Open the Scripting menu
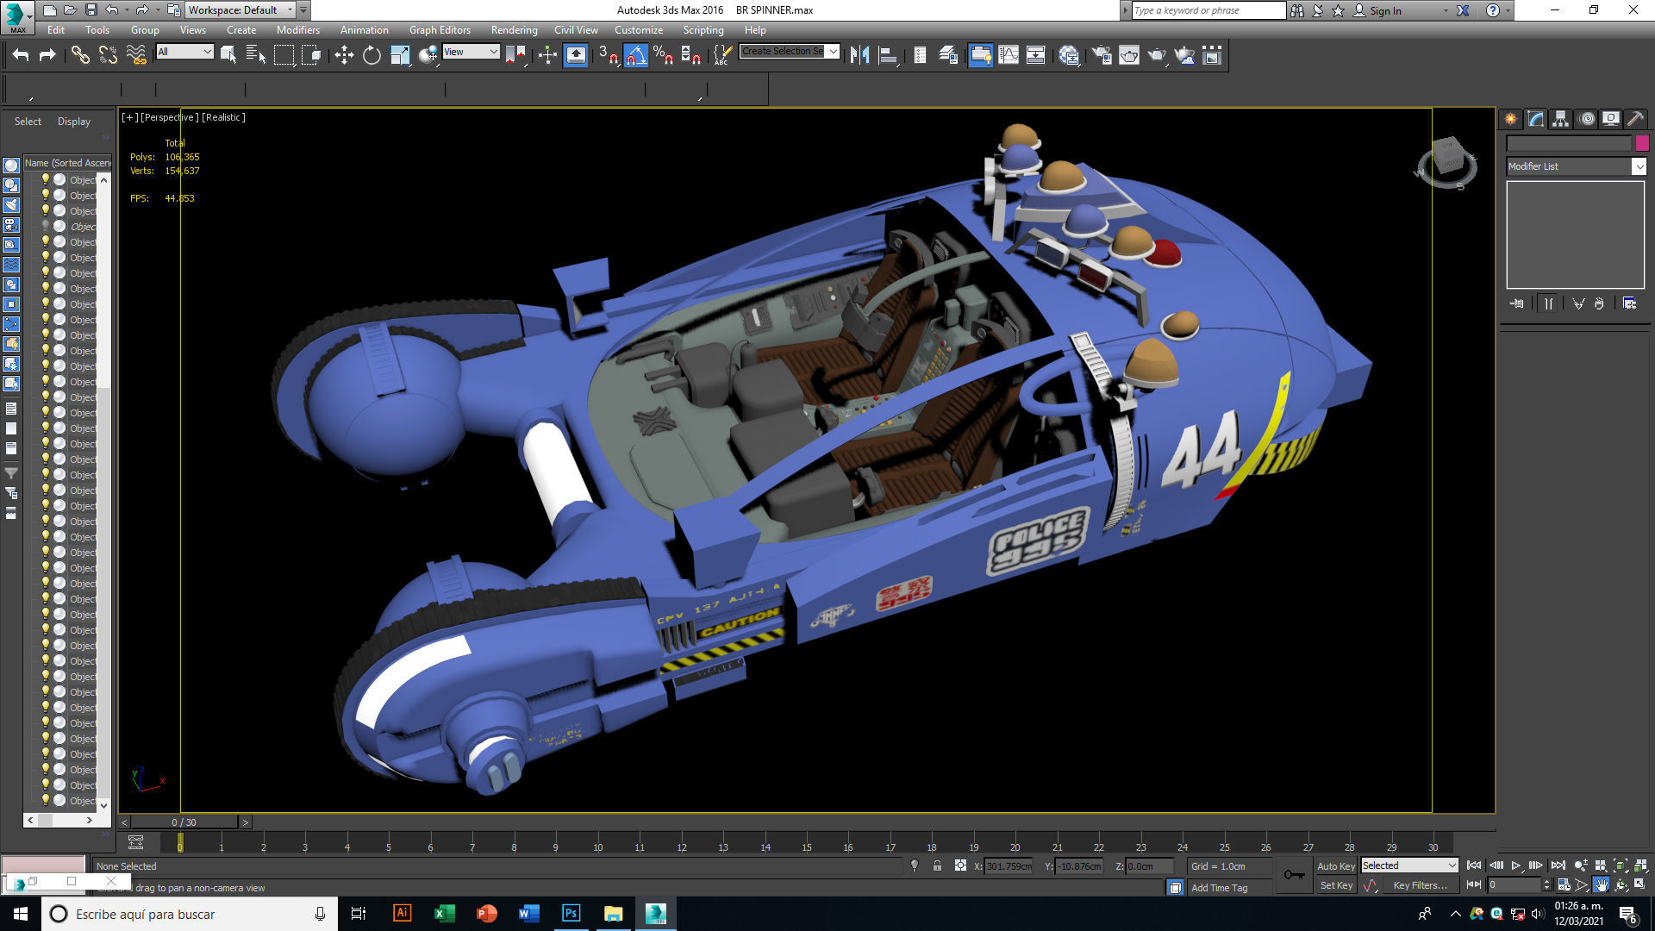This screenshot has height=931, width=1655. pyautogui.click(x=703, y=30)
